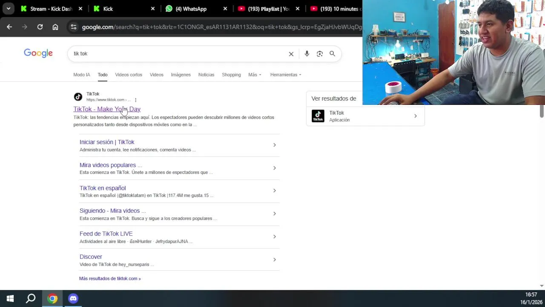Expand Siguiendo - Mira videos chevron
Screen dimensions: 545x307
(275, 214)
